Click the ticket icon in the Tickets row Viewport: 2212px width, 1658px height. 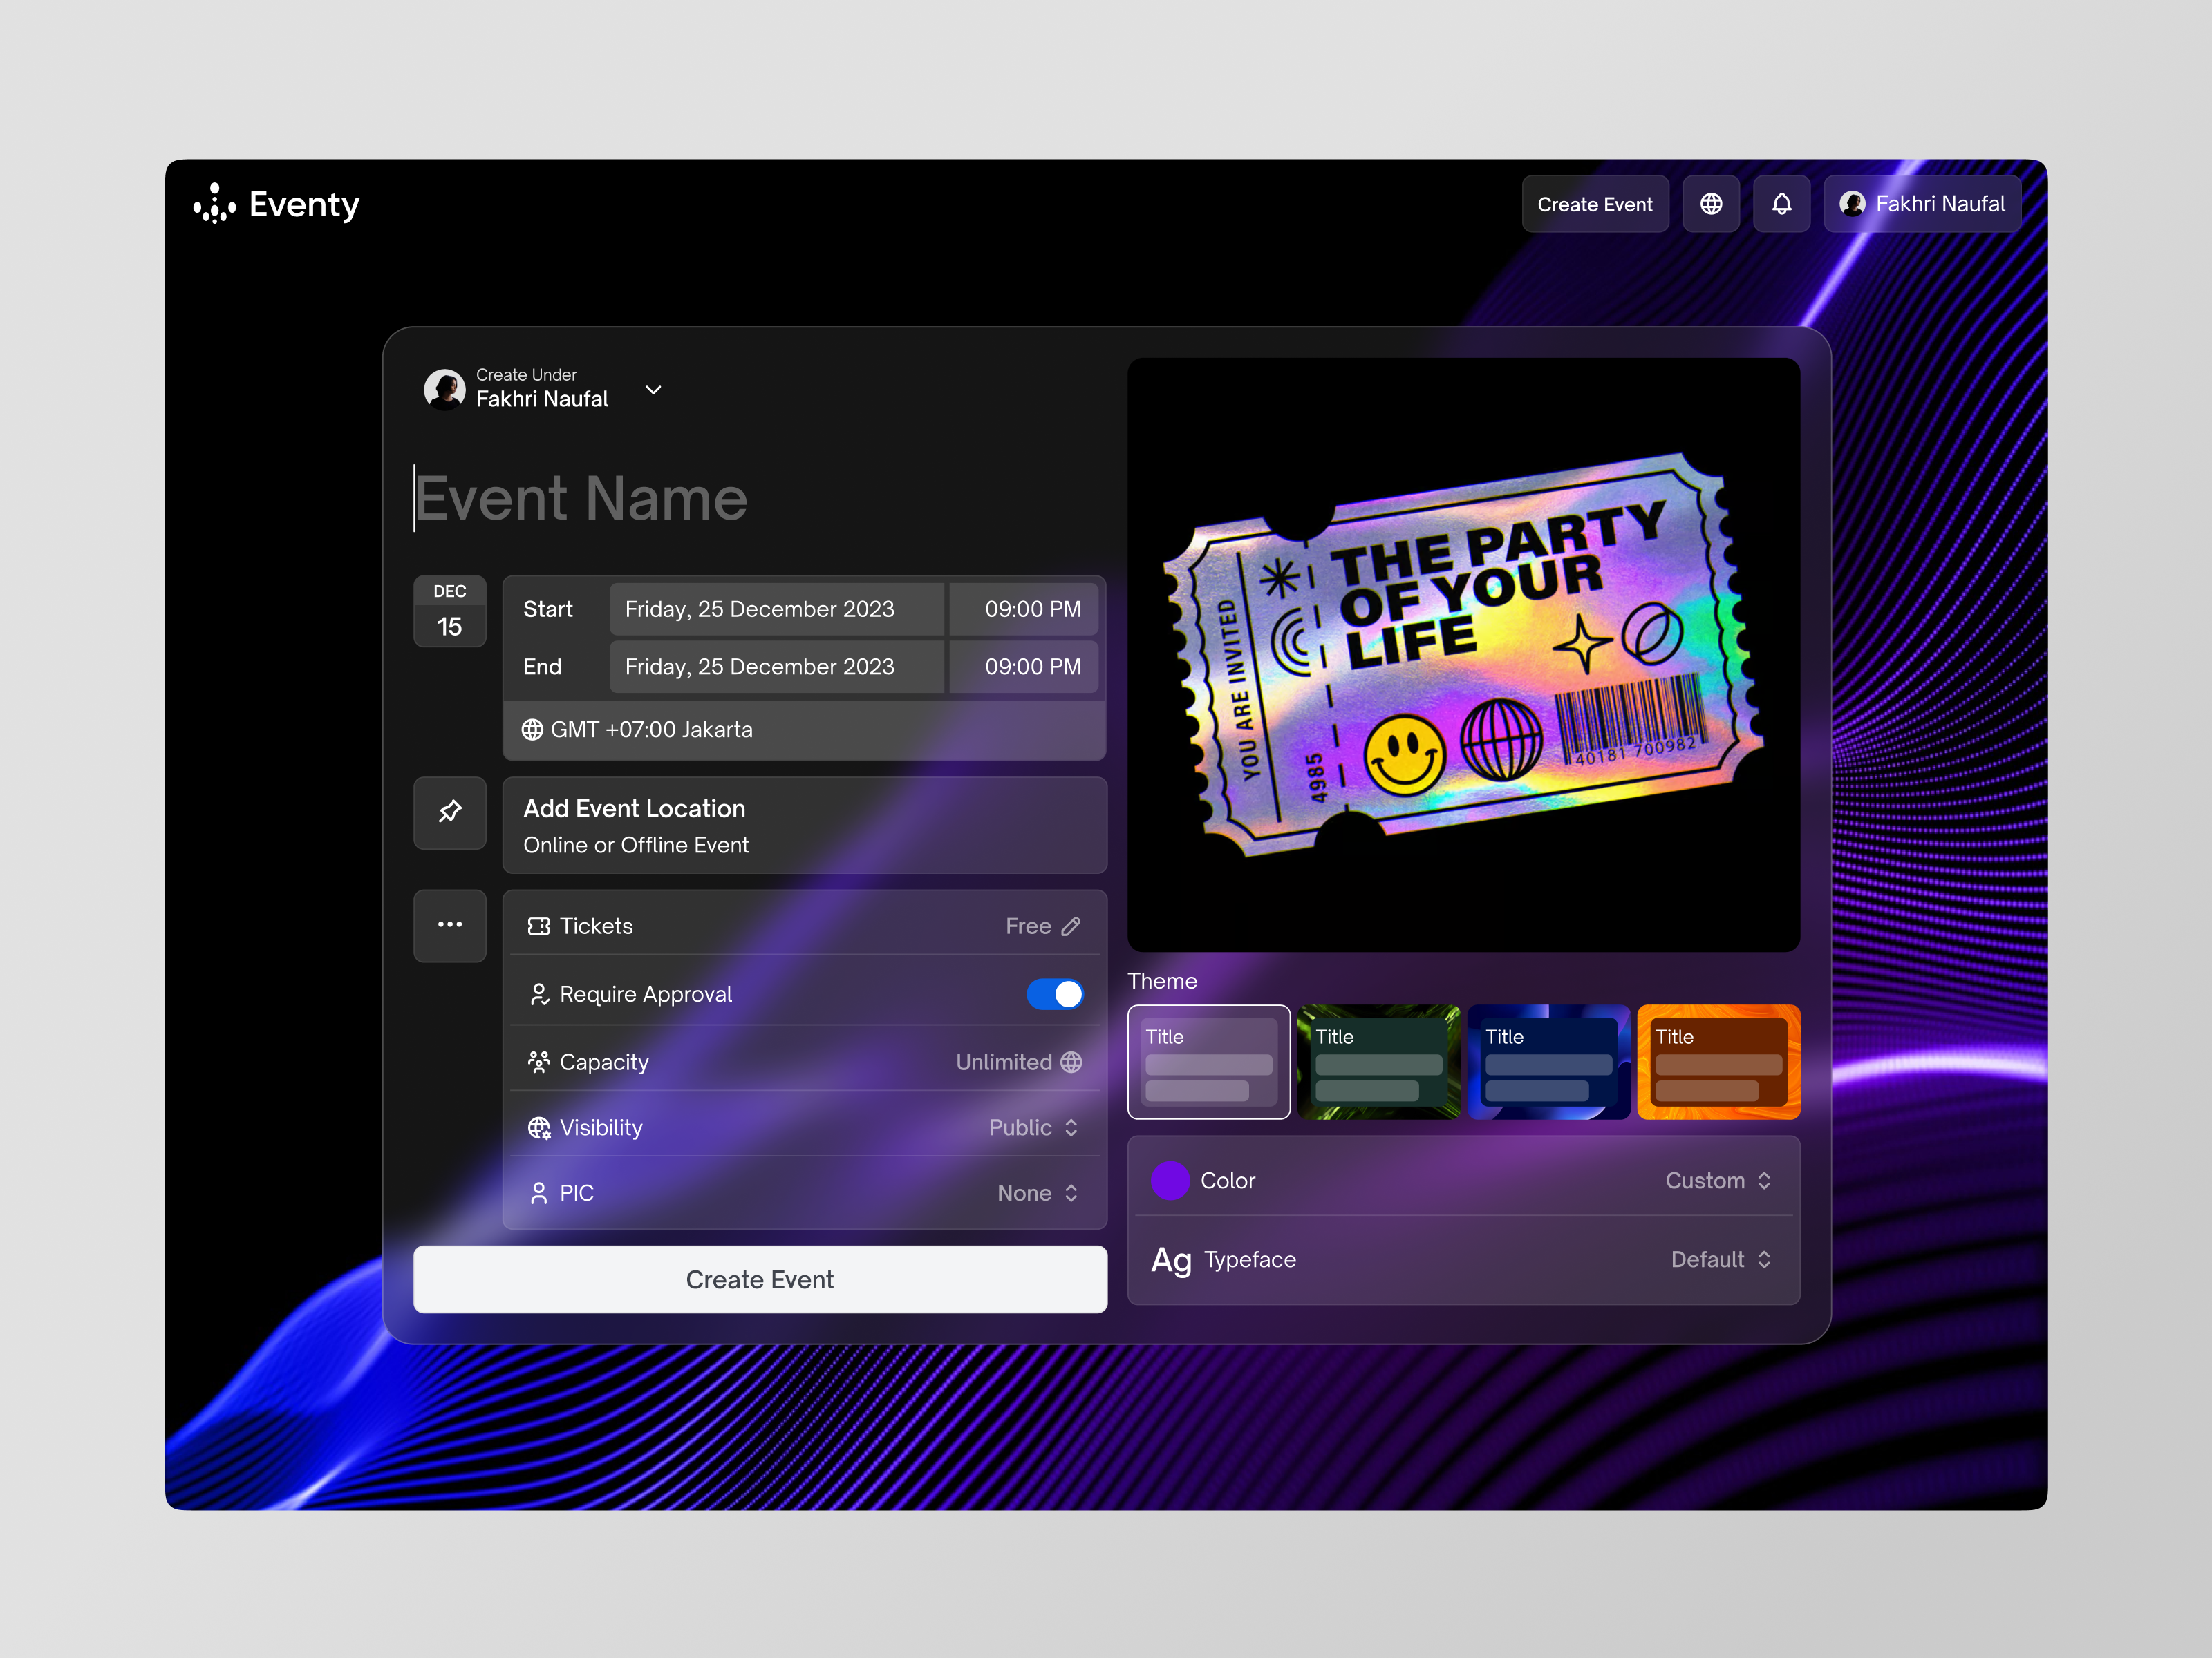click(540, 926)
